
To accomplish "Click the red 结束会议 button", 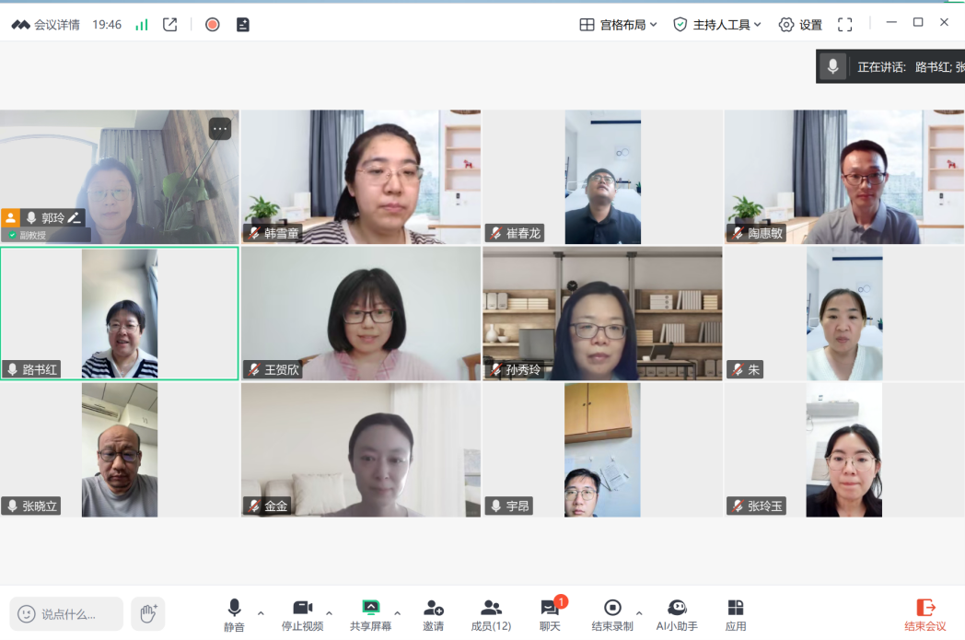I will coord(924,615).
